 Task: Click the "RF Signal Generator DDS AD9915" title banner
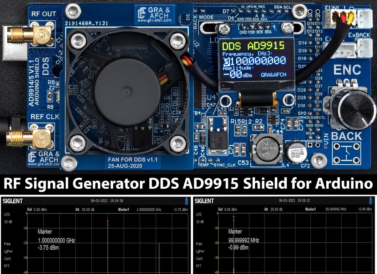point(188,184)
